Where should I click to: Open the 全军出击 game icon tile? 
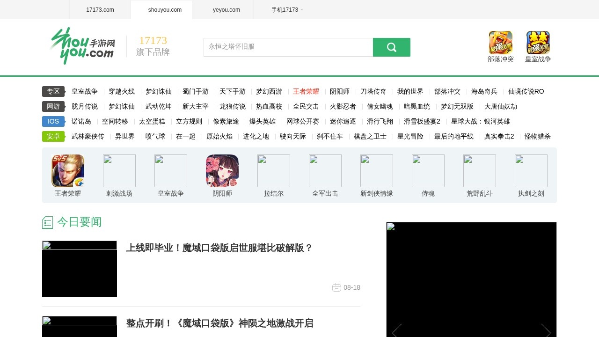point(325,171)
